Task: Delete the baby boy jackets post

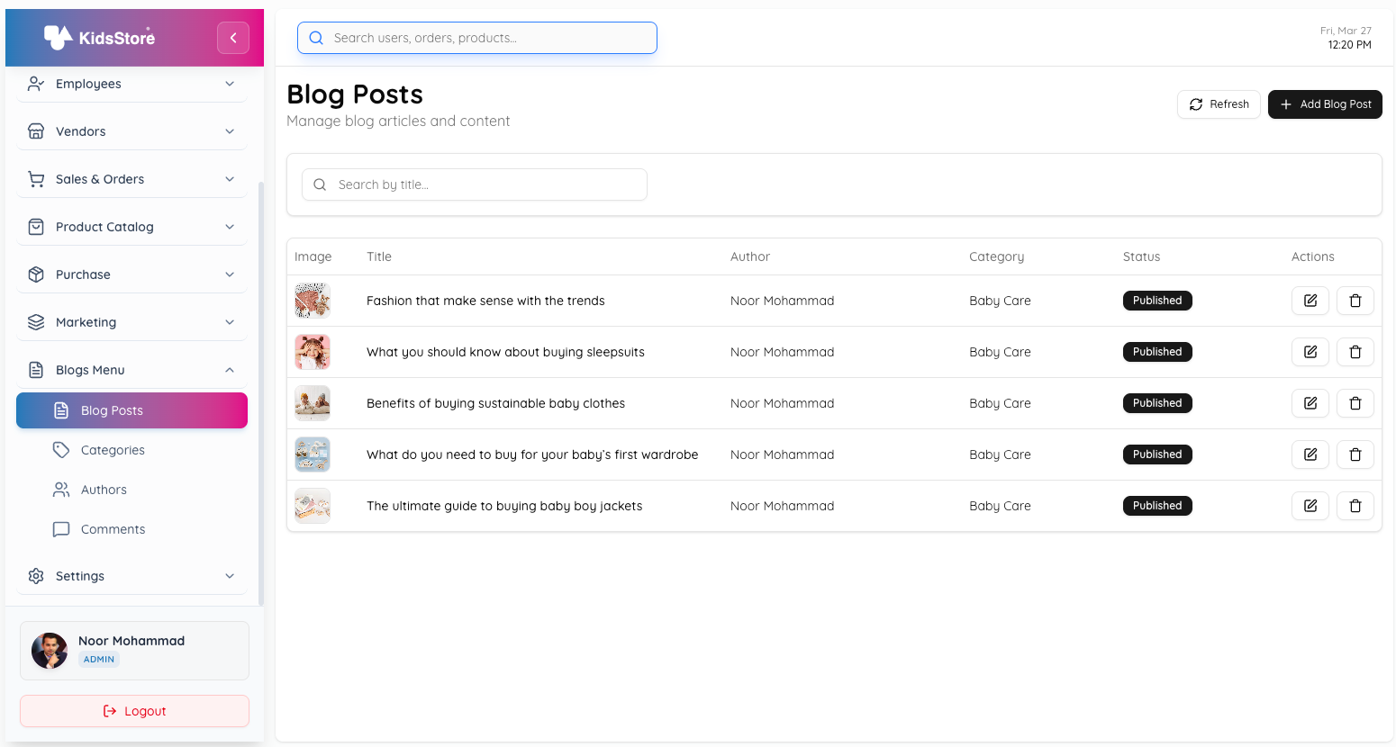Action: coord(1355,505)
